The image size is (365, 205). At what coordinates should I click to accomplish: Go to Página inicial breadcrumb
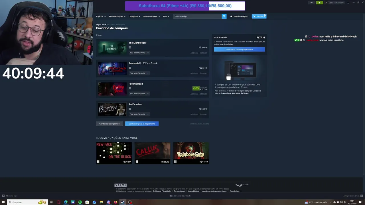101,24
